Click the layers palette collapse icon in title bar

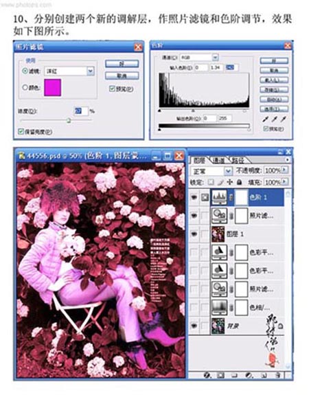(x=281, y=152)
